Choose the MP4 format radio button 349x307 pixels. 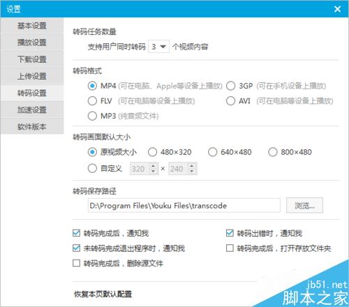point(92,86)
